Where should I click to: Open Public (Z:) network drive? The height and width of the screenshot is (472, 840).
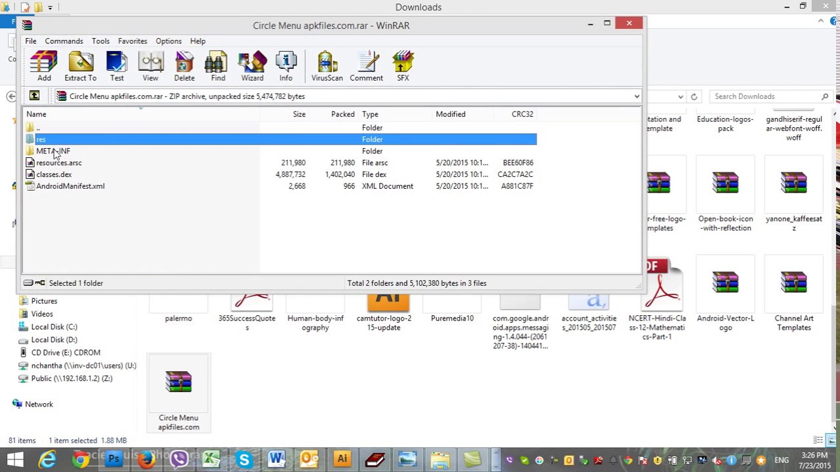(x=72, y=378)
